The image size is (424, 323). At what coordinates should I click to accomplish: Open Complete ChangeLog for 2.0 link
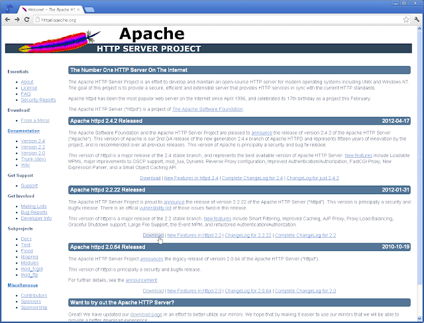(x=305, y=291)
